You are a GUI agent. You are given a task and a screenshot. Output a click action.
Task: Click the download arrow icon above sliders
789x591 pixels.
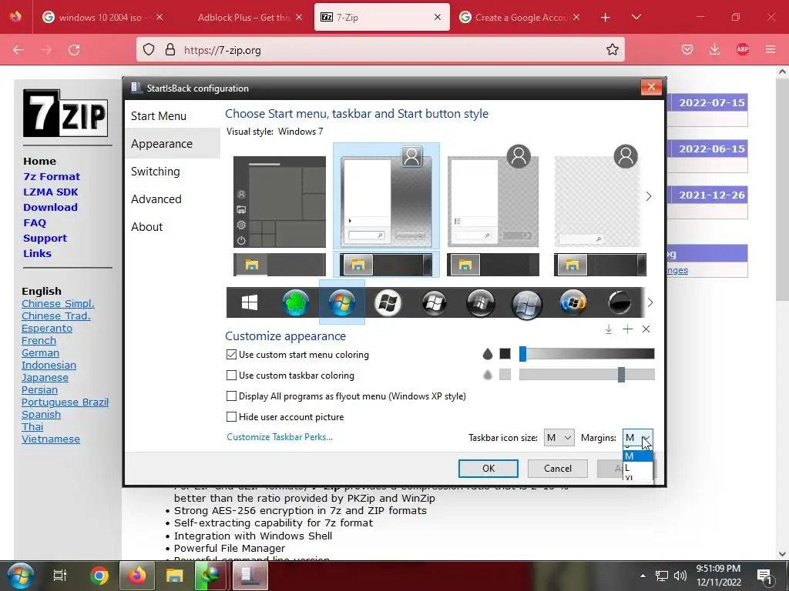coord(609,329)
